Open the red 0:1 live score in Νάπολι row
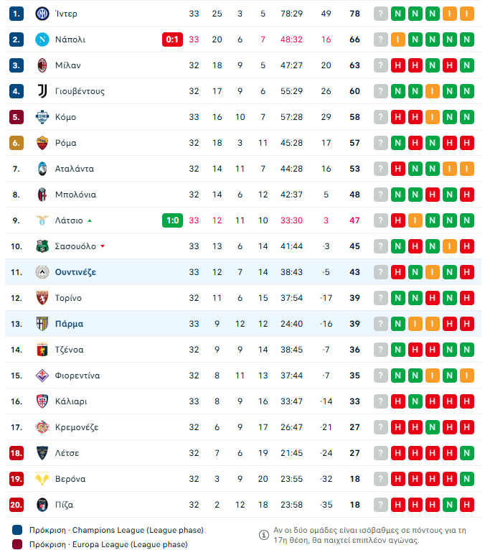 pyautogui.click(x=172, y=39)
